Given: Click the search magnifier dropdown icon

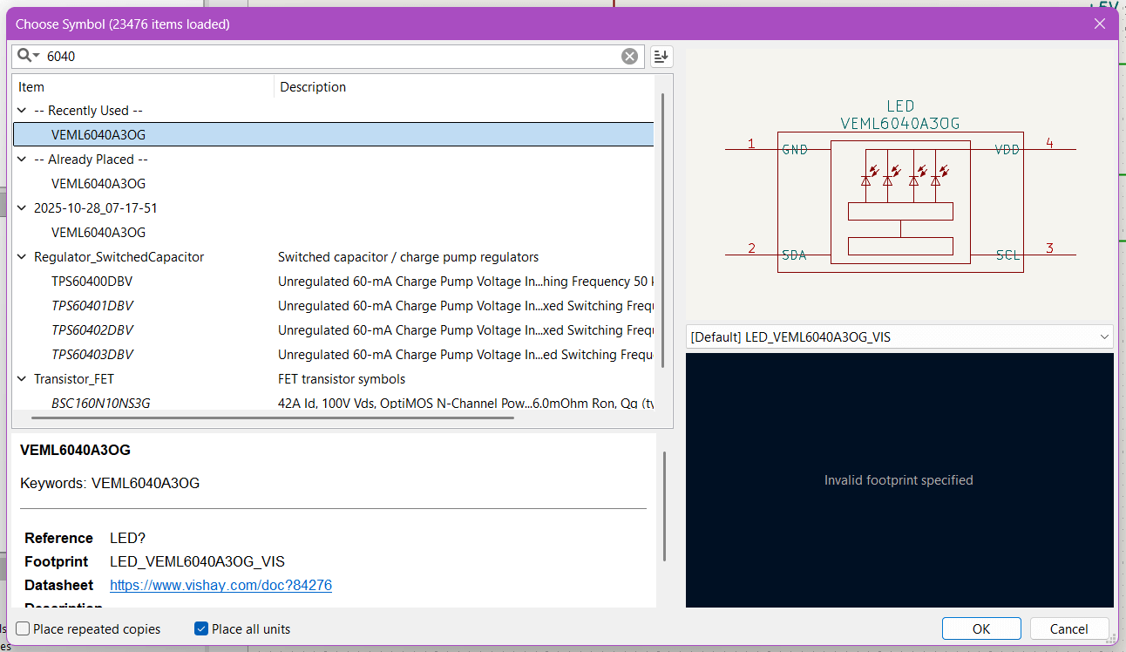Looking at the screenshot, I should coord(28,56).
